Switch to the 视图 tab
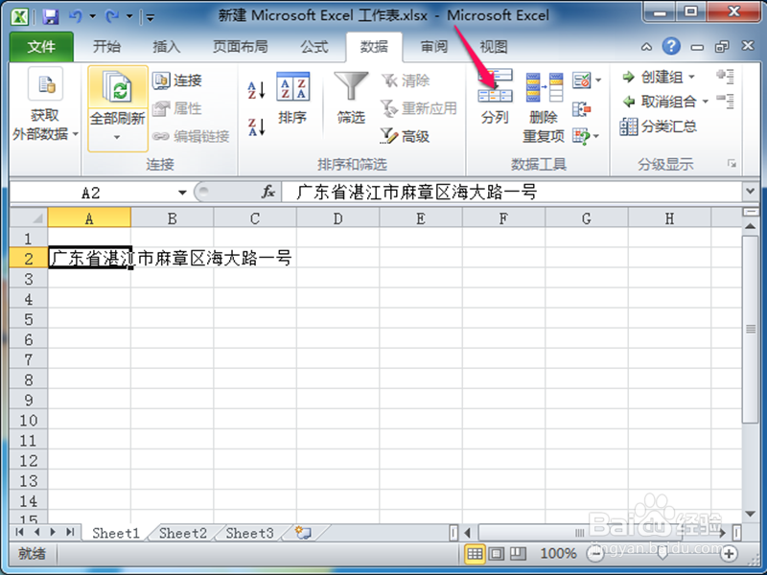 tap(494, 47)
